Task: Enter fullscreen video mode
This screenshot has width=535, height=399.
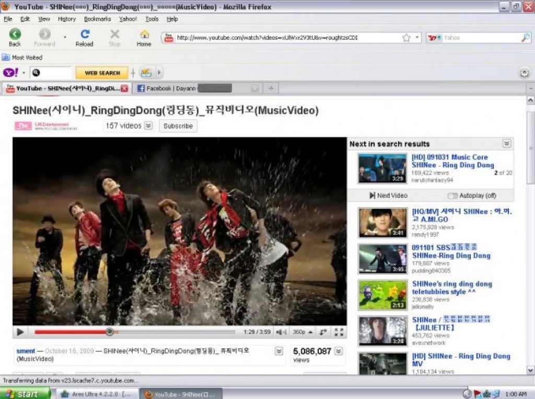Action: pyautogui.click(x=339, y=332)
